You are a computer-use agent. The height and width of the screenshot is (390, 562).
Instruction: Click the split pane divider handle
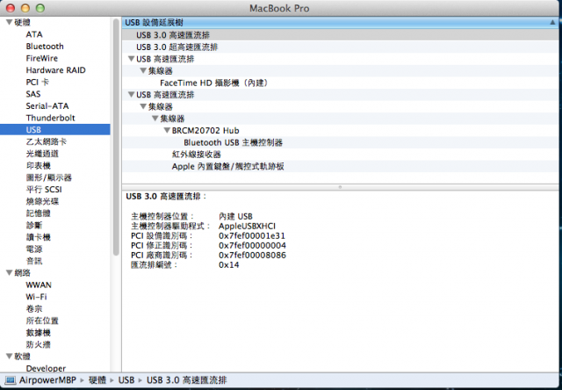pyautogui.click(x=340, y=187)
